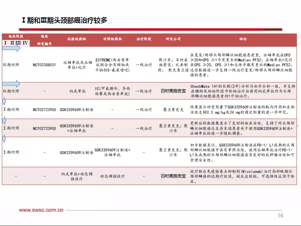Screen dimensions: 301x226
Task: Select NCT02723955 in the 葛兰素史克-only row
Action: 44,110
